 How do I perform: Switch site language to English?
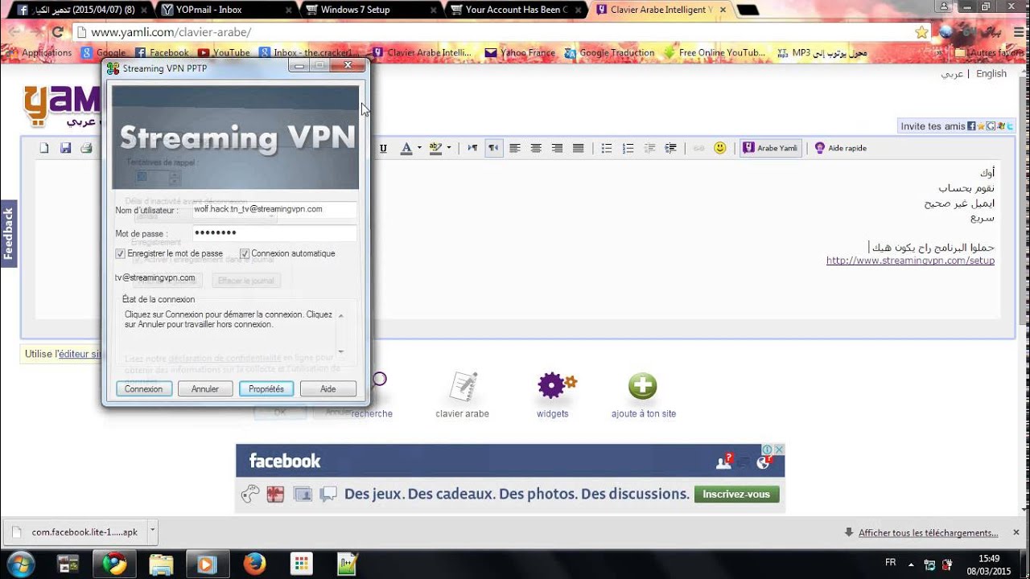pyautogui.click(x=991, y=73)
